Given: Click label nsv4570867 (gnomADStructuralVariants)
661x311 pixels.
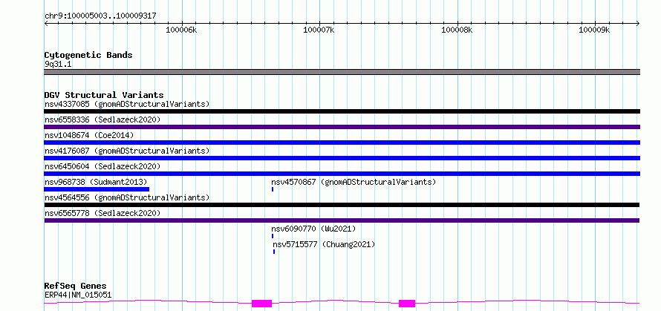Looking at the screenshot, I should [354, 182].
